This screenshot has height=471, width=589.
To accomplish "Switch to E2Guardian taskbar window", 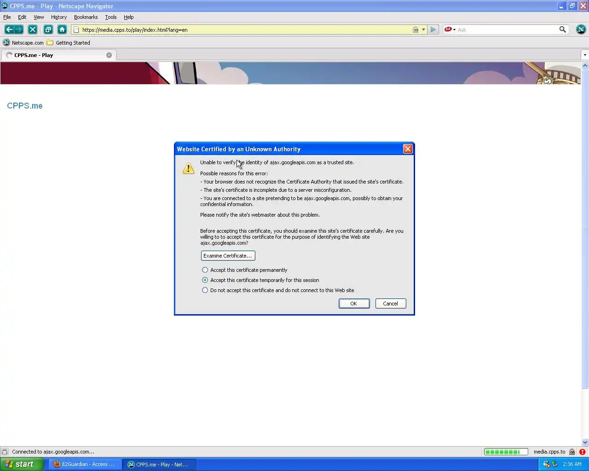I will [85, 464].
